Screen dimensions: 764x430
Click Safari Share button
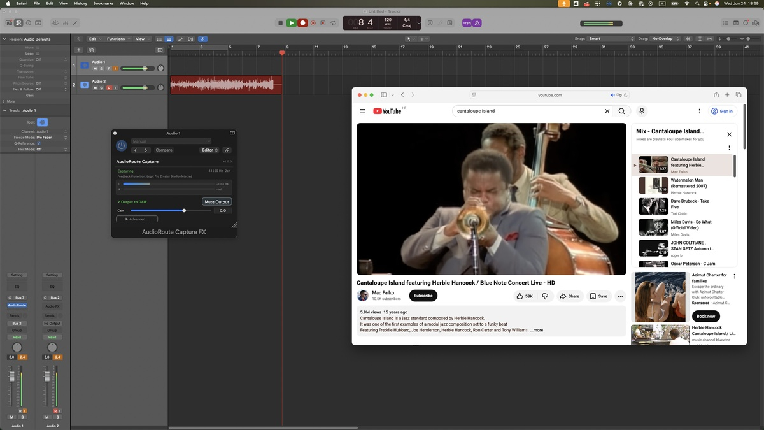point(716,95)
